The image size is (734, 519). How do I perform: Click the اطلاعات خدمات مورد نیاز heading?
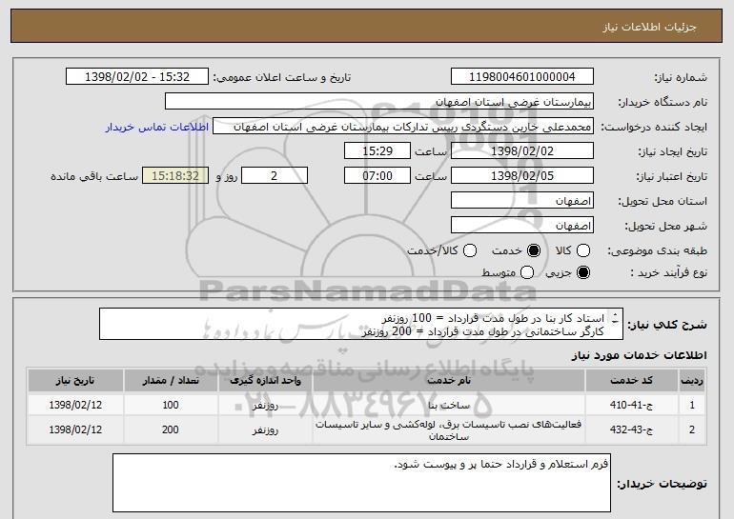[x=639, y=355]
